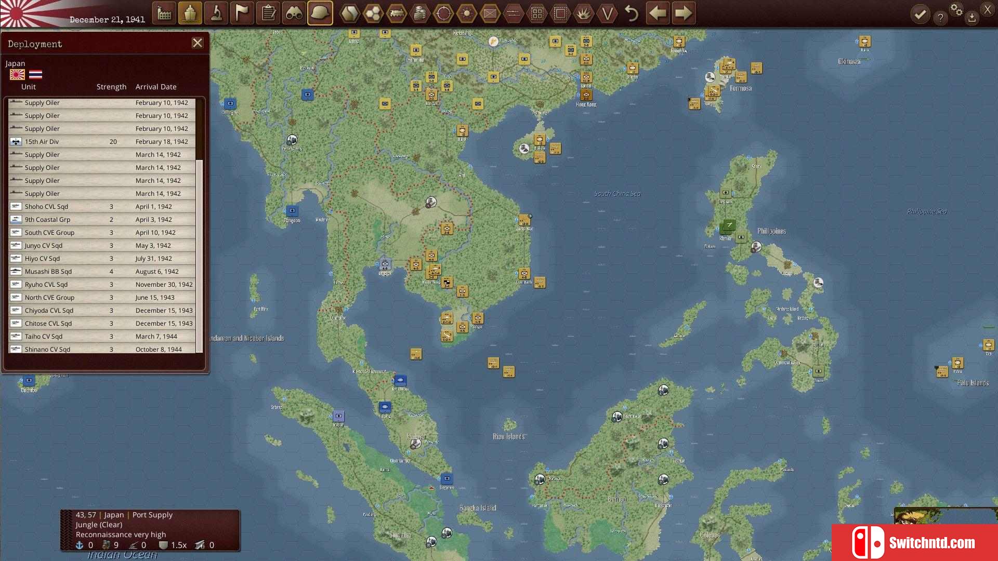Click the blue unit at Rangoon
This screenshot has height=561, width=998.
click(292, 210)
